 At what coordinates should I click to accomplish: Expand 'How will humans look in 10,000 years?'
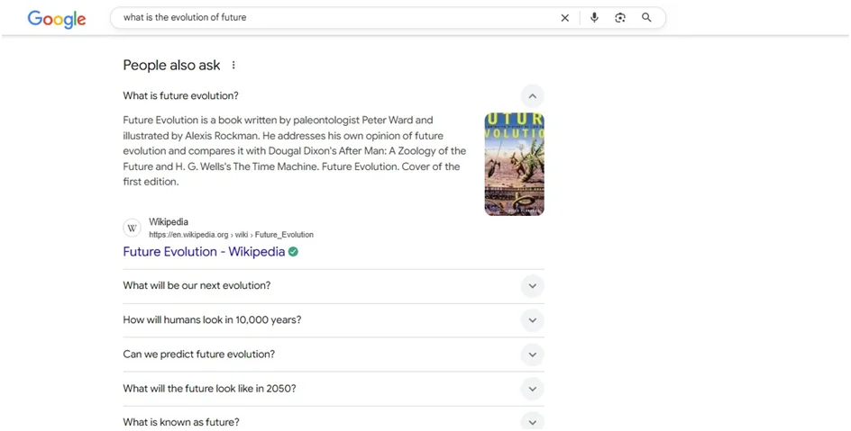pyautogui.click(x=533, y=320)
